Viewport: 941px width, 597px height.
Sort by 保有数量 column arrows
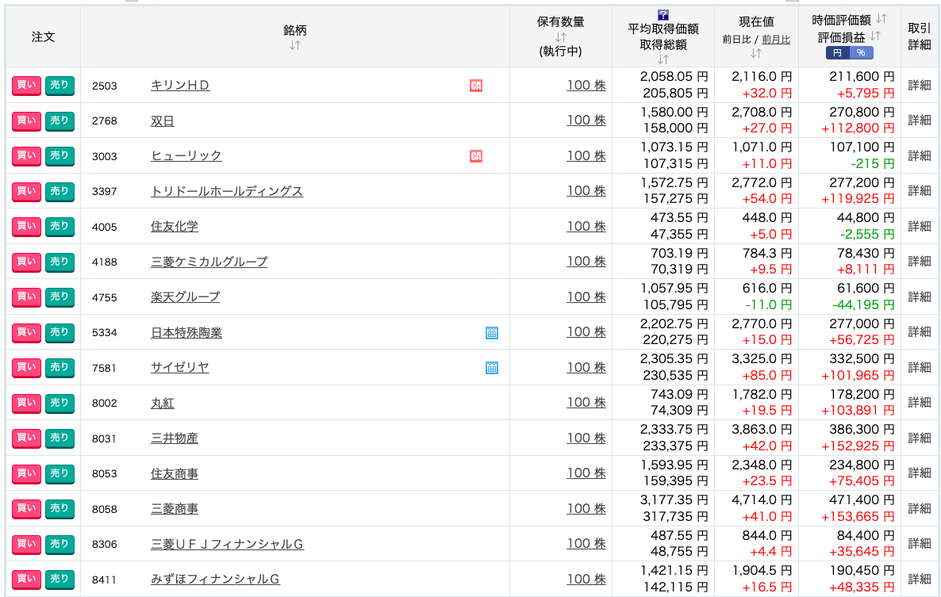click(x=560, y=37)
